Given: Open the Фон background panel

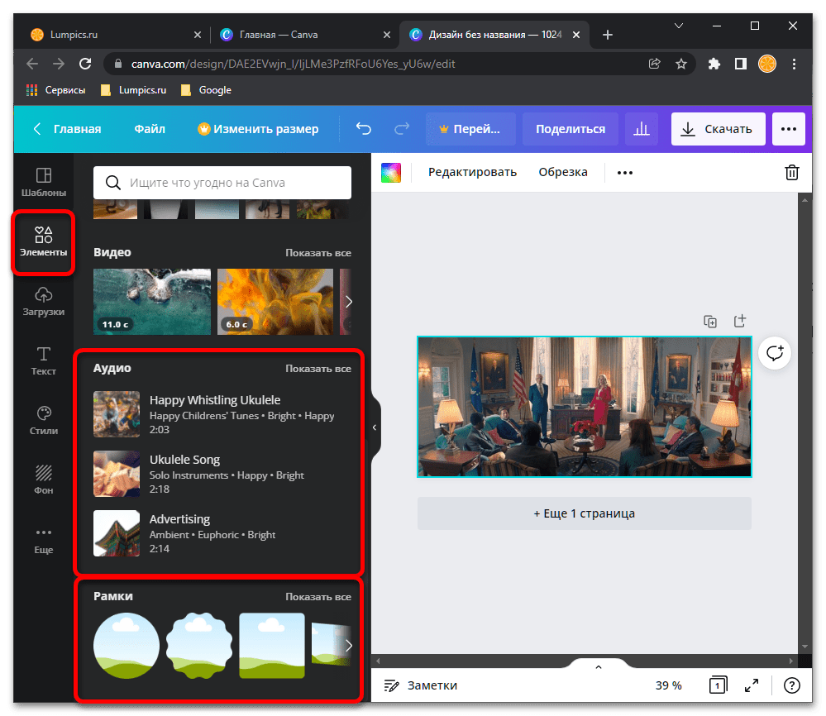Looking at the screenshot, I should [43, 480].
